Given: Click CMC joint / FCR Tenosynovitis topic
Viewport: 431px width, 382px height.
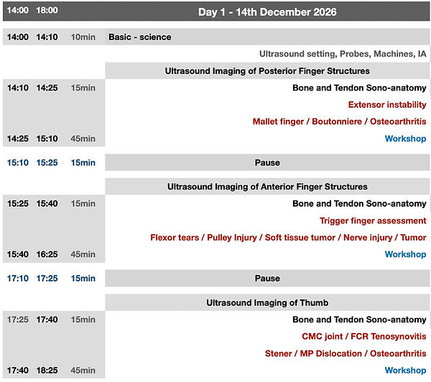Looking at the screenshot, I should coord(364,336).
